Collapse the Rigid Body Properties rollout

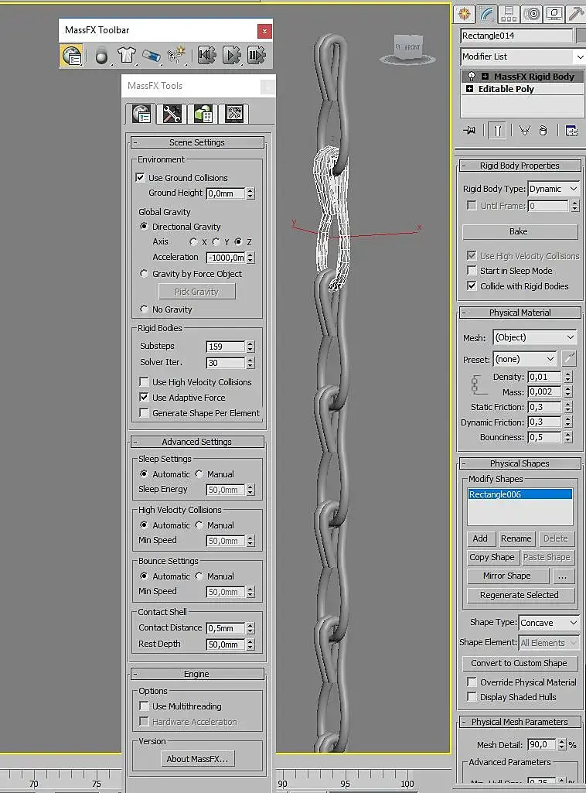click(x=520, y=166)
